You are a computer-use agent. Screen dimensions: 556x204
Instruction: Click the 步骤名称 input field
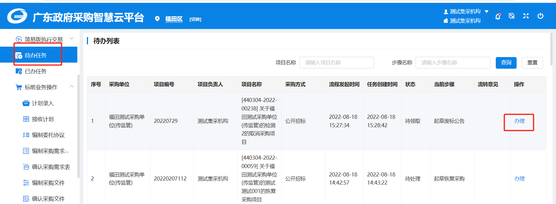tap(452, 63)
